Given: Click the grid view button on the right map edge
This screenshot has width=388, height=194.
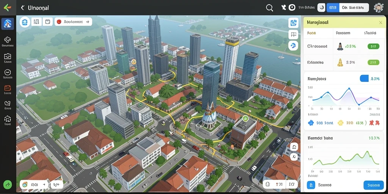Looking at the screenshot, I should coord(294,34).
